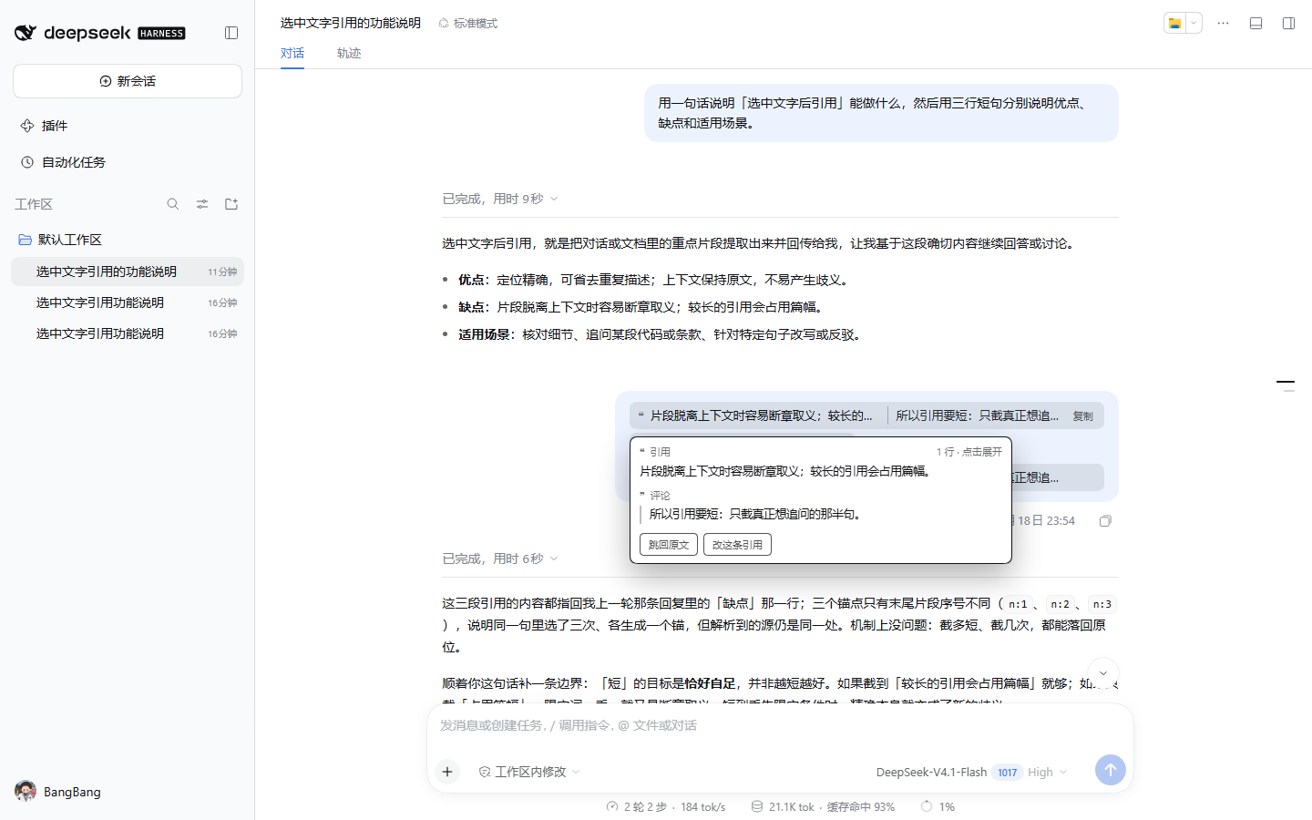Viewport: 1312px width, 820px height.
Task: Click the plus attach button
Action: [447, 772]
